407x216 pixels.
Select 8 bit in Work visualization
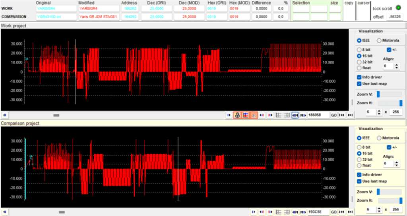pyautogui.click(x=359, y=50)
